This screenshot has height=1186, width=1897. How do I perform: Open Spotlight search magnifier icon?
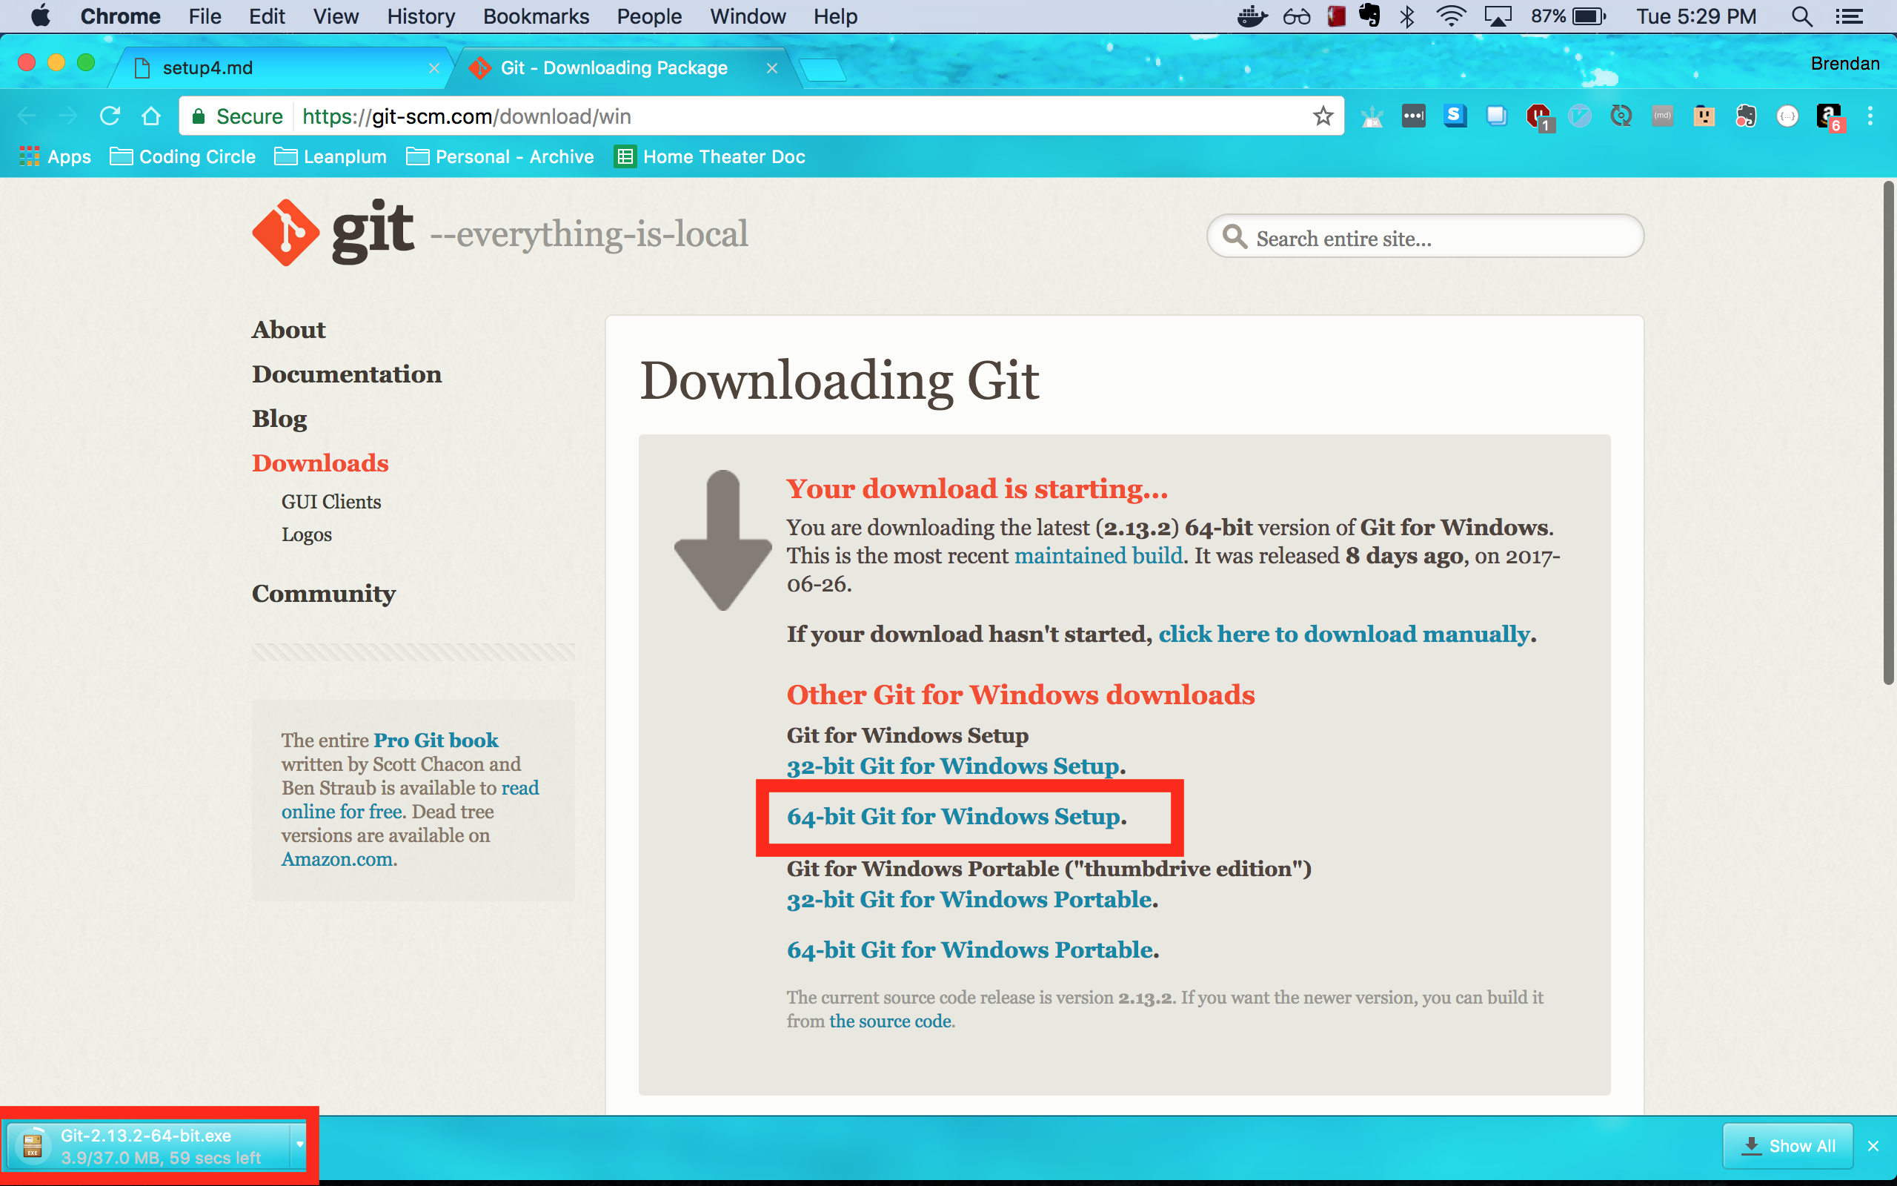1802,16
